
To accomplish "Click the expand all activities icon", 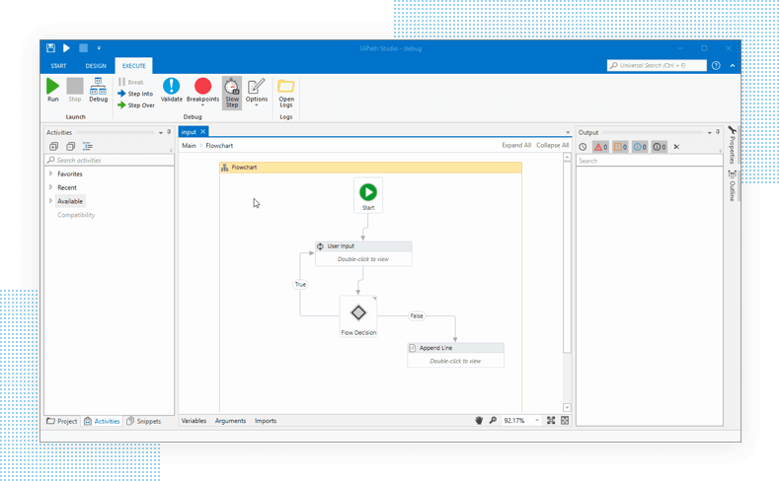I will click(53, 146).
